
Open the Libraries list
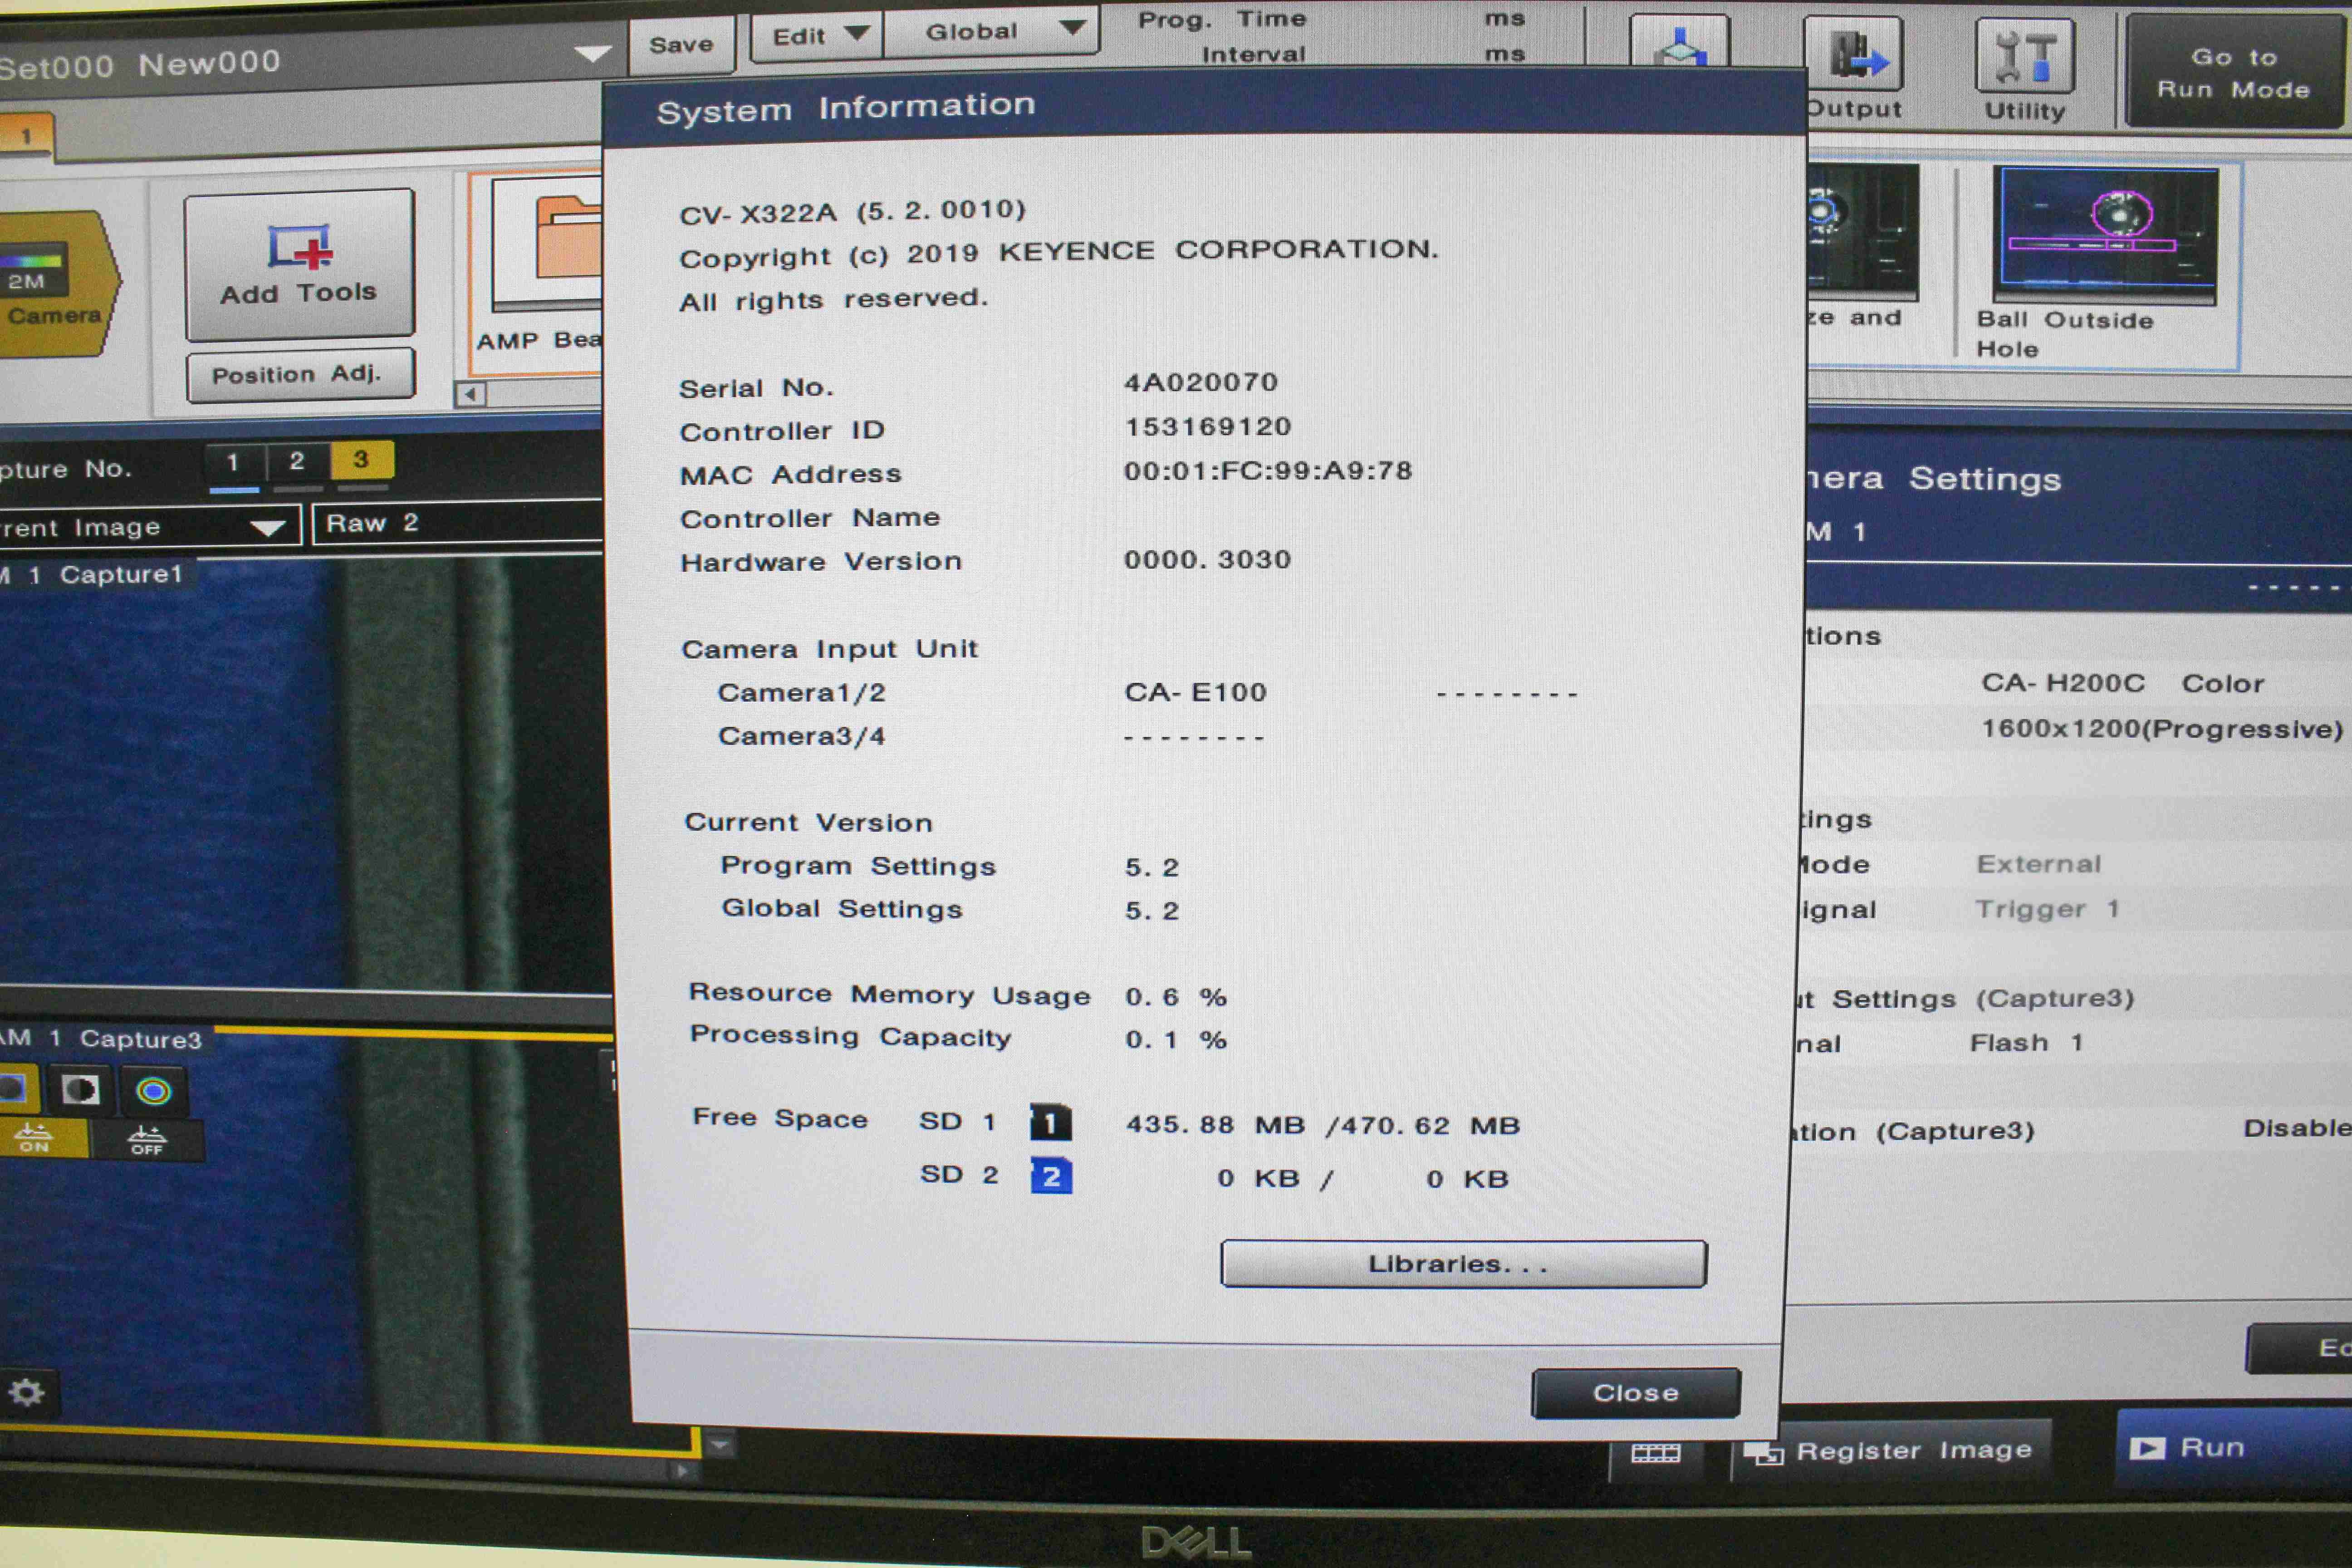[x=1462, y=1263]
